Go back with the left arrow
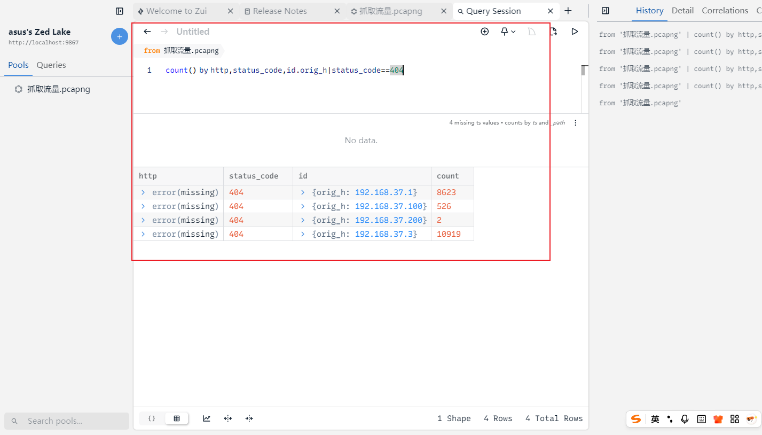762x435 pixels. 147,32
